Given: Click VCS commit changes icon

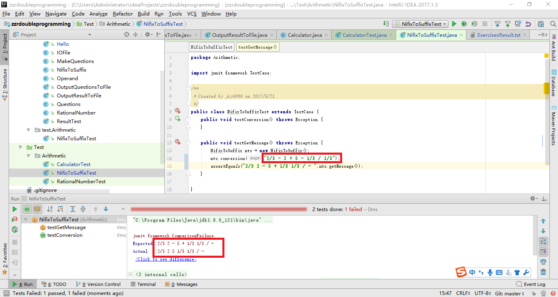Looking at the screenshot, I should (x=508, y=24).
